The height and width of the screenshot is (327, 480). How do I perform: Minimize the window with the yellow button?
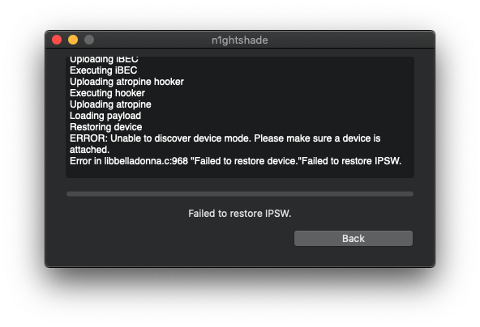73,40
